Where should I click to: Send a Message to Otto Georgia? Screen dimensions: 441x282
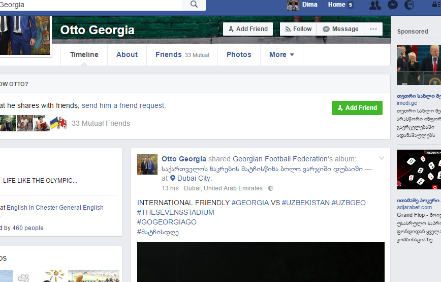[340, 29]
